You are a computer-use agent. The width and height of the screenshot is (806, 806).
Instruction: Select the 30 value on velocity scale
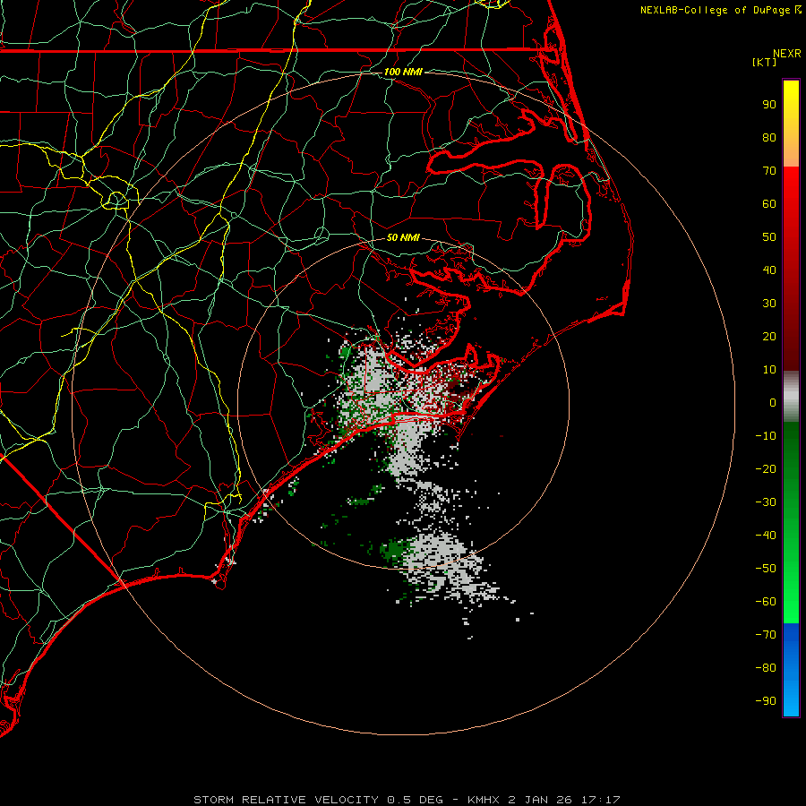pyautogui.click(x=769, y=304)
